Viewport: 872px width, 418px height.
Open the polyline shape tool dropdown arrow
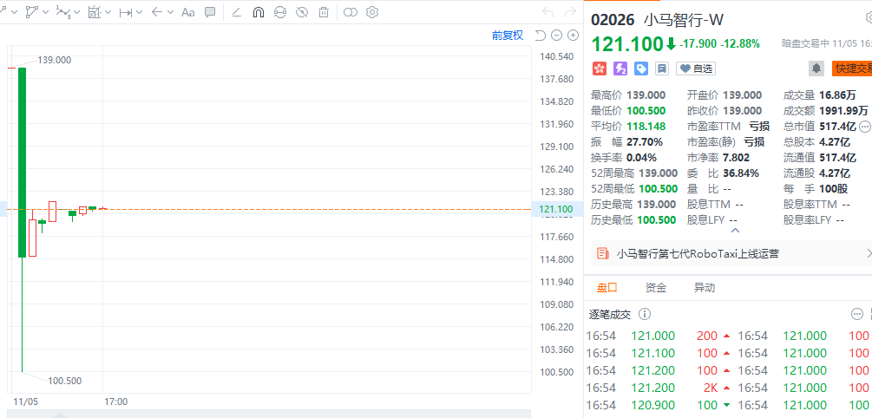pos(46,12)
